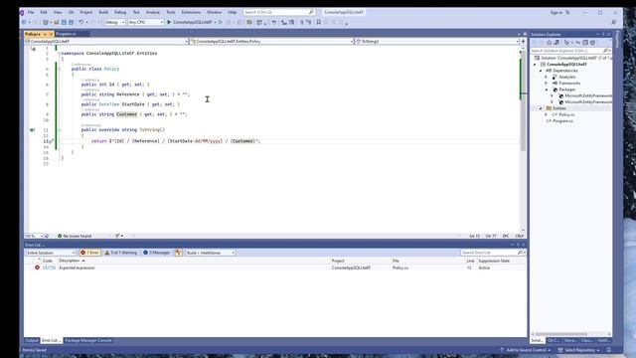
Task: Select Program.cs in Solution Explorer
Action: [x=563, y=121]
